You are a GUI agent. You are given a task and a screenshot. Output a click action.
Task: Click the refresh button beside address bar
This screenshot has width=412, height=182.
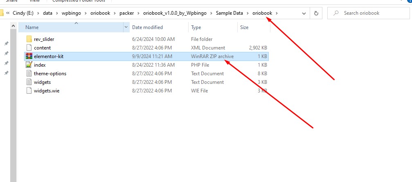click(x=316, y=13)
